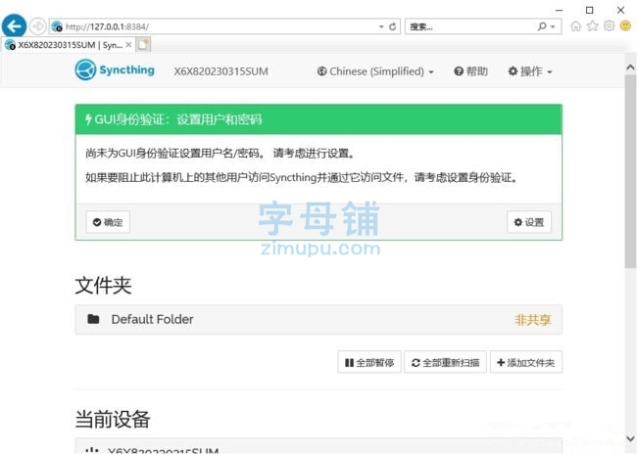Click the browser forward arrow button
637x454 pixels.
(38, 26)
